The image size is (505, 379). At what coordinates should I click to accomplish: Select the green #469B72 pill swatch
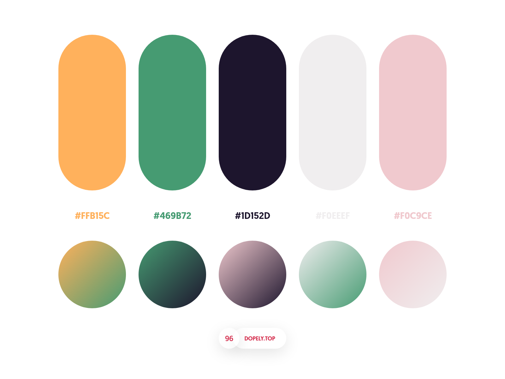click(172, 112)
